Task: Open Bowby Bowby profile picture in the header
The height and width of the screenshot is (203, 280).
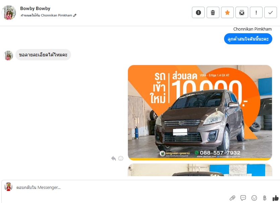Action: [9, 12]
